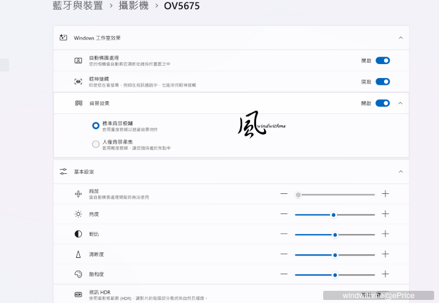Turn off the 自動構圖處理 toggle
439x303 pixels.
(382, 60)
